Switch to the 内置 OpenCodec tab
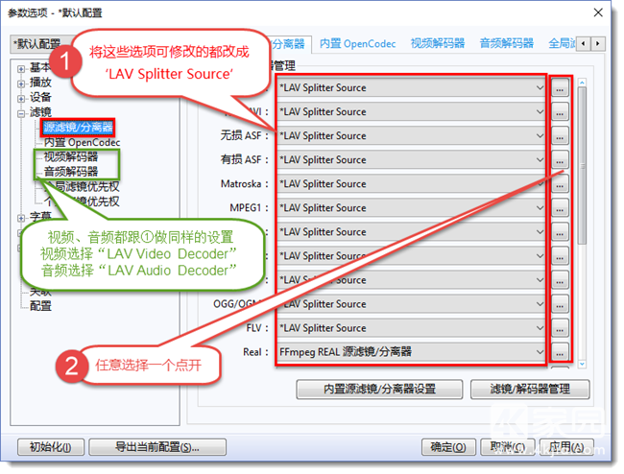This screenshot has width=624, height=474. pyautogui.click(x=355, y=43)
